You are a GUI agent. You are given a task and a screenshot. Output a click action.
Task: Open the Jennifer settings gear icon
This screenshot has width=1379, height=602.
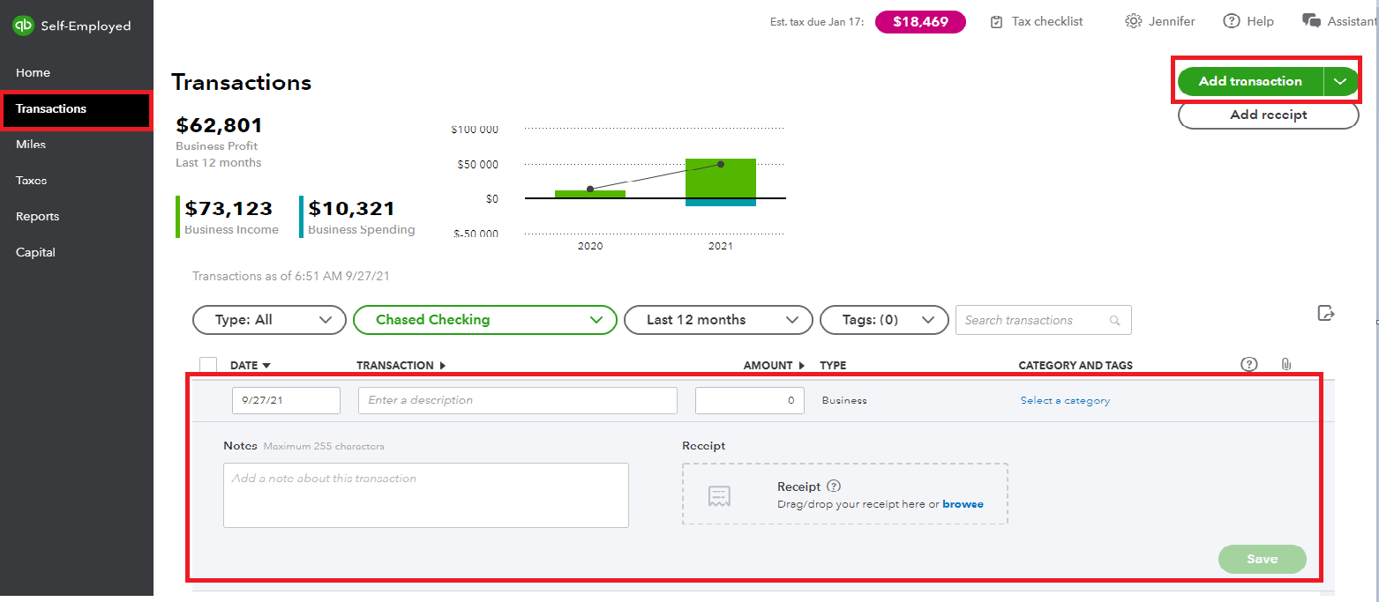1133,21
